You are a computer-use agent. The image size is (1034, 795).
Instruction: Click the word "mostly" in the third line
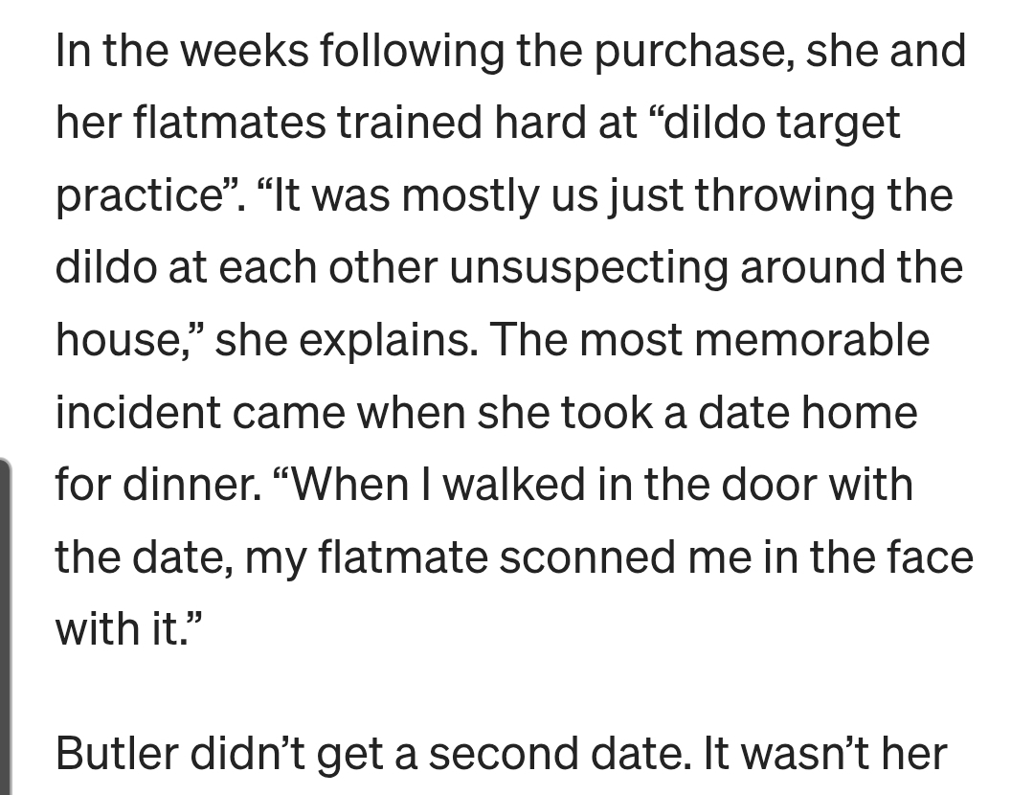pyautogui.click(x=446, y=195)
